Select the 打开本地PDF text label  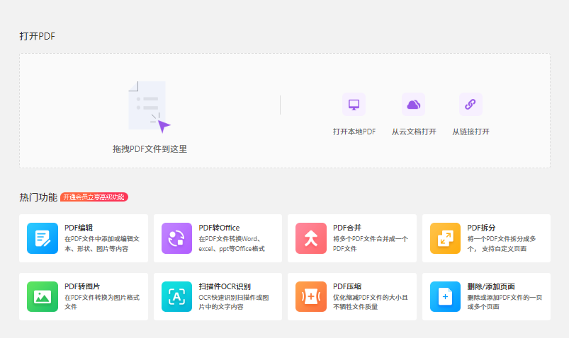click(x=354, y=132)
